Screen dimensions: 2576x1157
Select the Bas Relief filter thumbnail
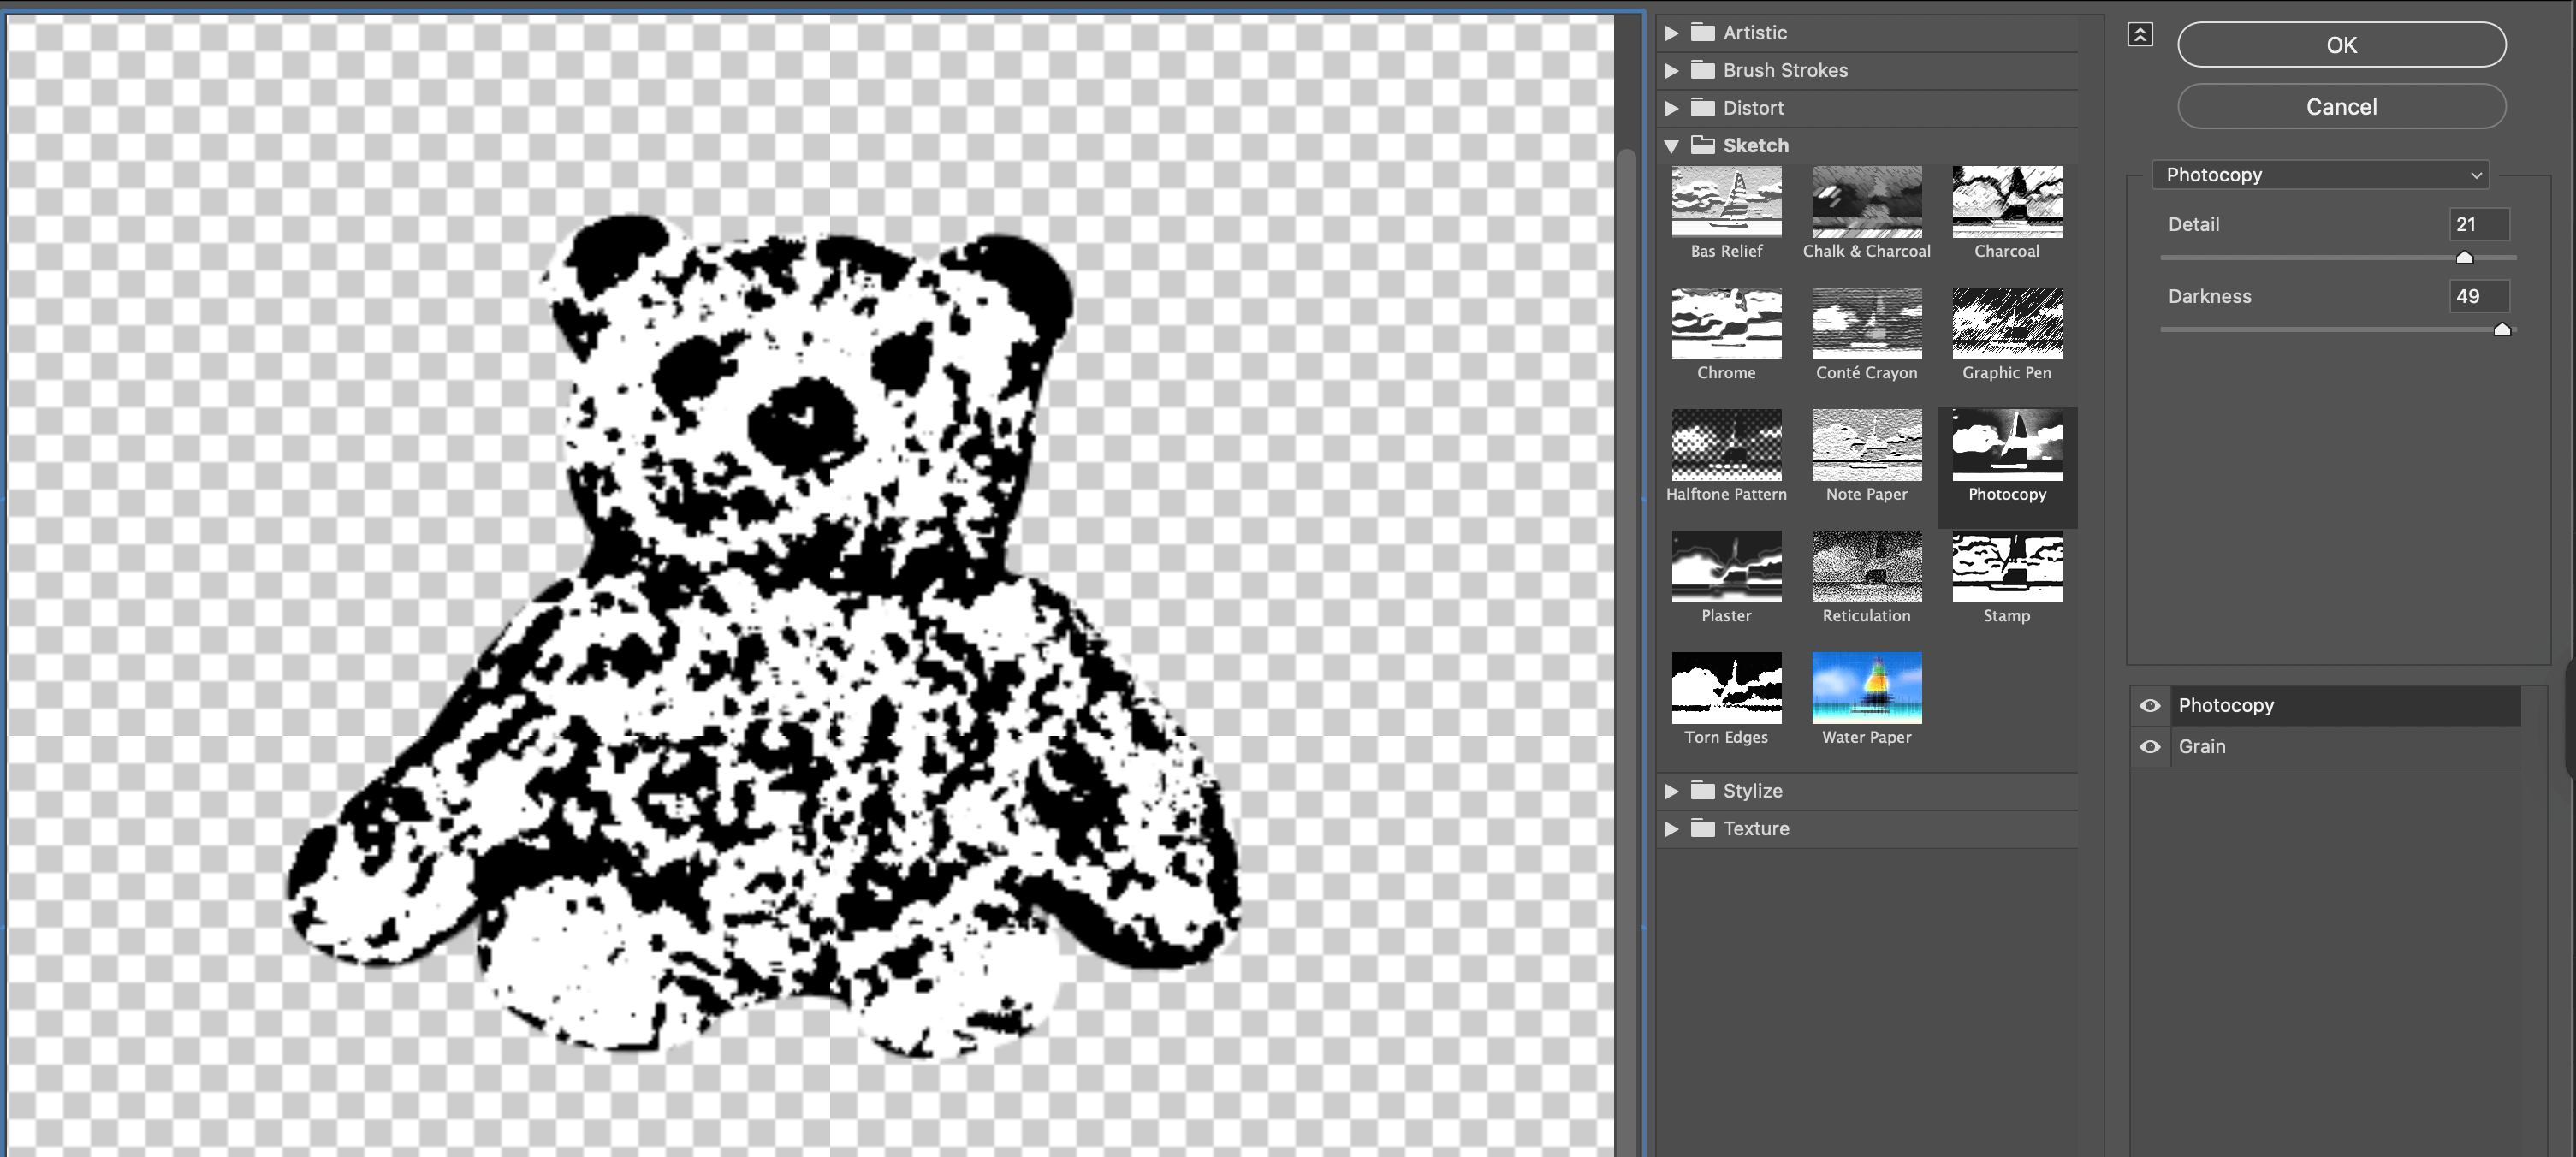tap(1726, 201)
